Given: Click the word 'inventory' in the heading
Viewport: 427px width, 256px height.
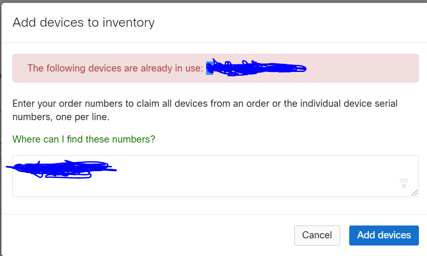Looking at the screenshot, I should click(128, 22).
